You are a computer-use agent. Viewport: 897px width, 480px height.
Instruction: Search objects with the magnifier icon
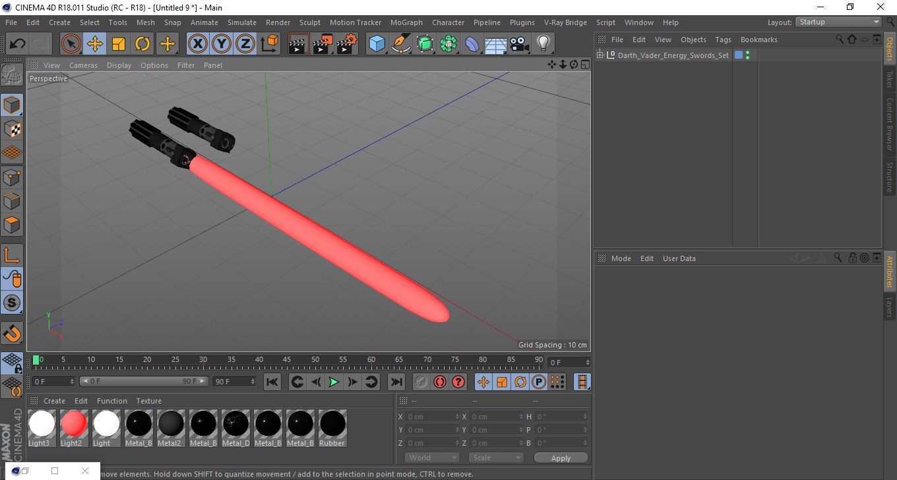840,40
